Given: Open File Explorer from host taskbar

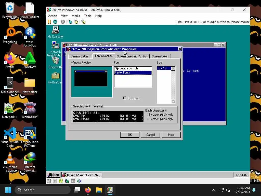Looking at the screenshot, I should (99, 190).
